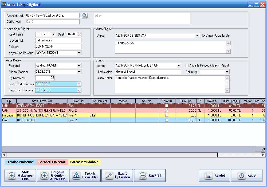Open the Bildirim Zamanı date dropdown

[79, 72]
